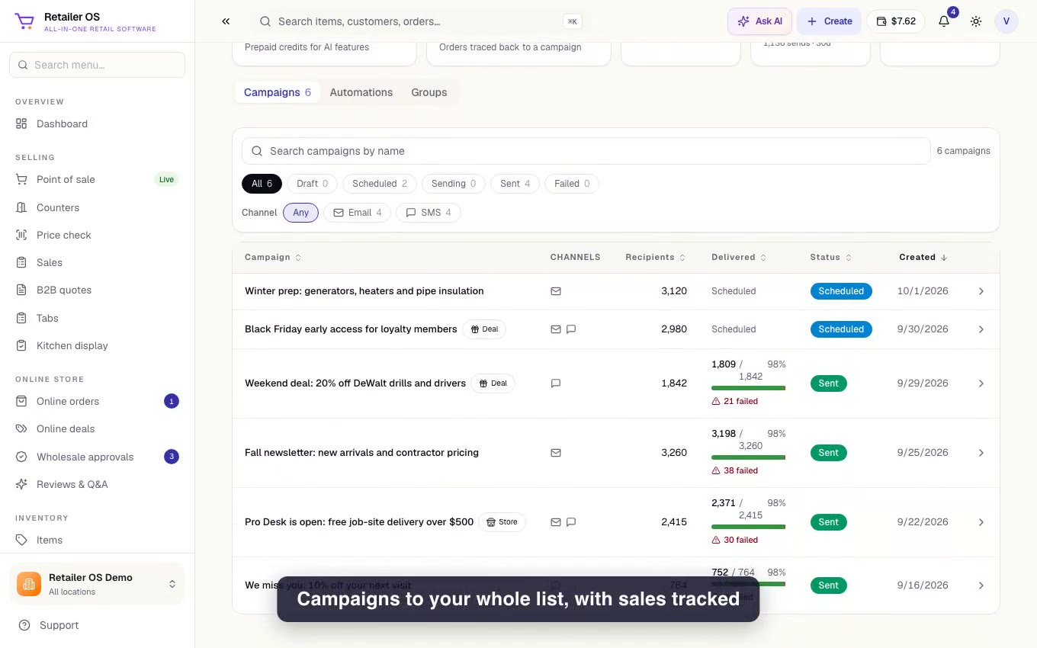Open notifications bell icon
The width and height of the screenshot is (1037, 648).
(x=944, y=21)
